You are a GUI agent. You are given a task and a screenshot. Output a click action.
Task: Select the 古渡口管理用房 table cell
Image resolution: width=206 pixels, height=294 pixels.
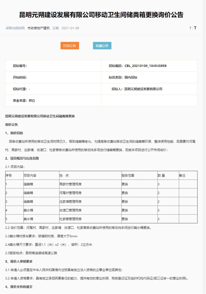tap(70, 210)
